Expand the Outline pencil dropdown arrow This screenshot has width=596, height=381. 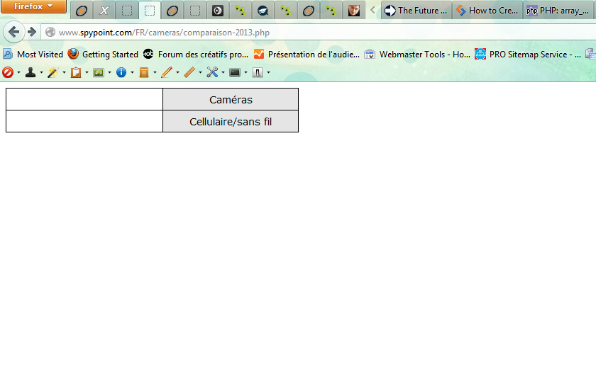coord(177,72)
